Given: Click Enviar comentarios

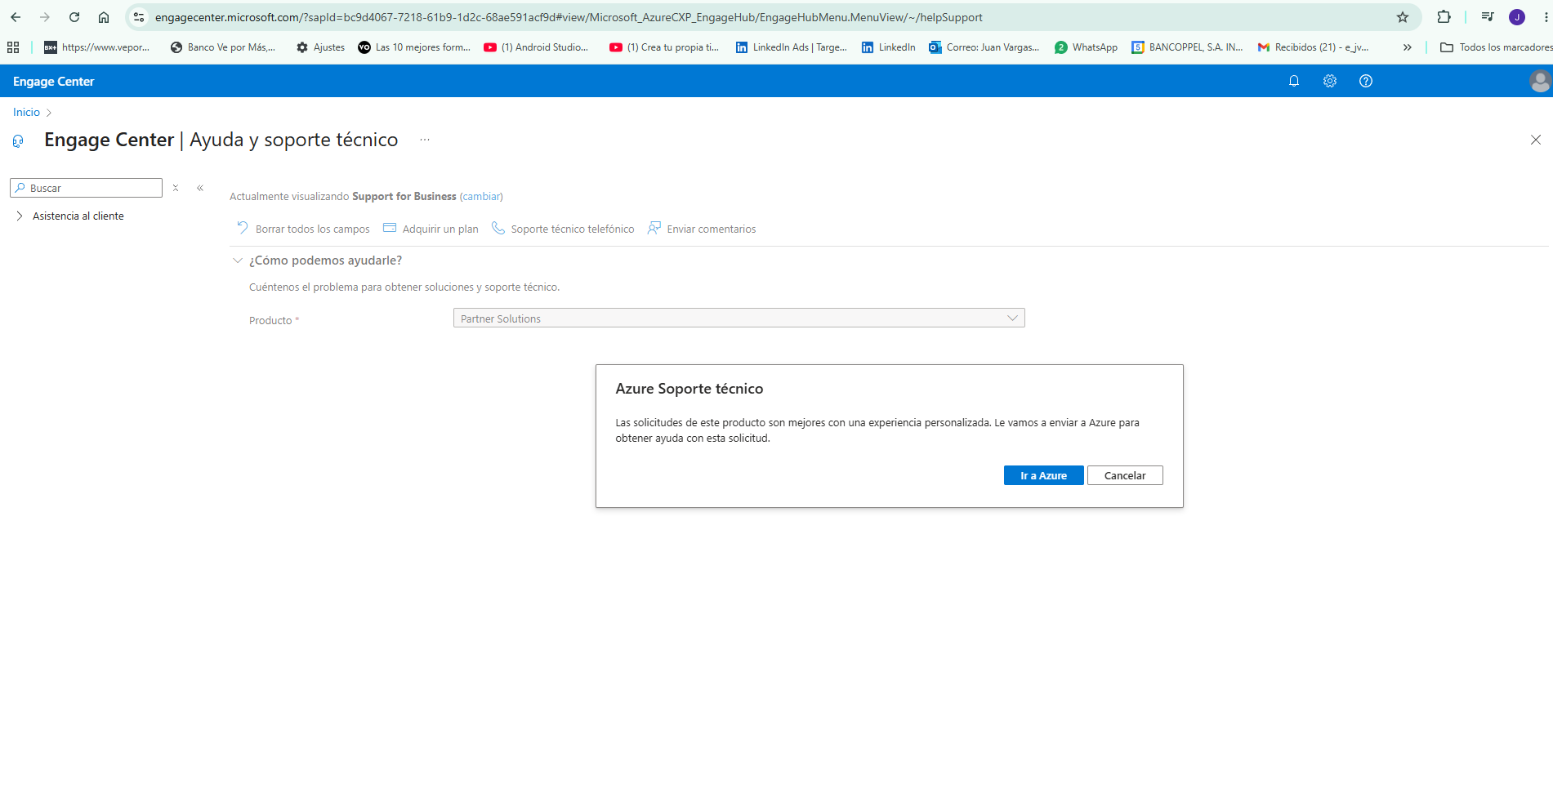Looking at the screenshot, I should pyautogui.click(x=702, y=229).
